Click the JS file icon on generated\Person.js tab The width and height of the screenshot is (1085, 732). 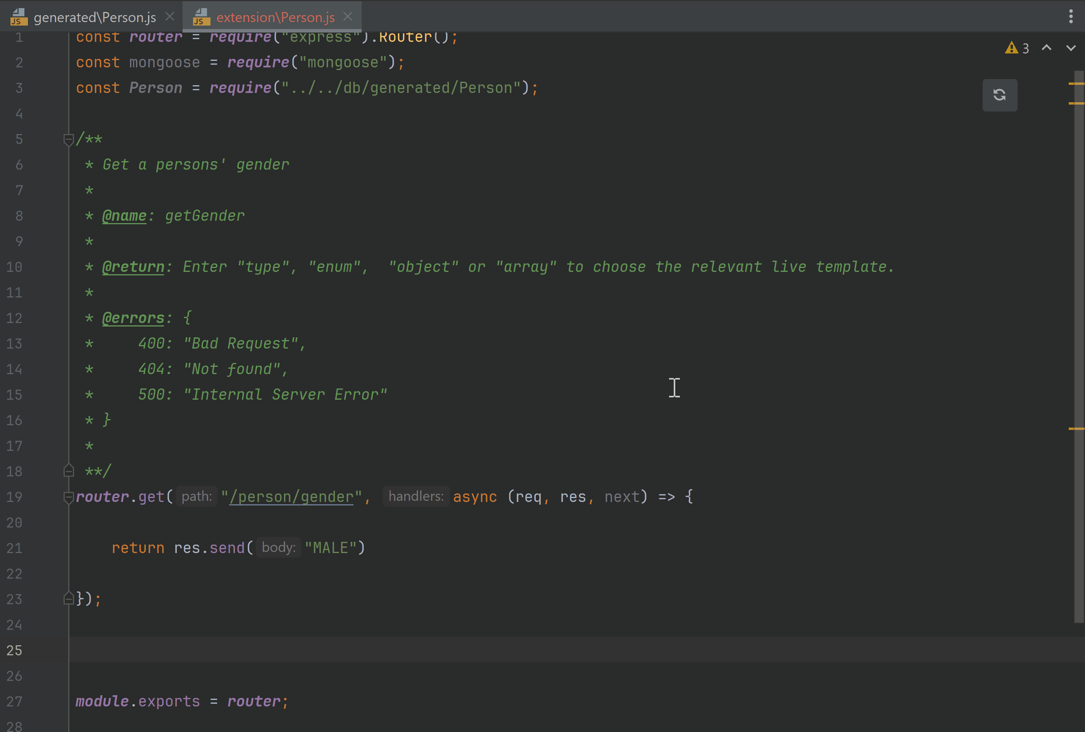(x=19, y=17)
